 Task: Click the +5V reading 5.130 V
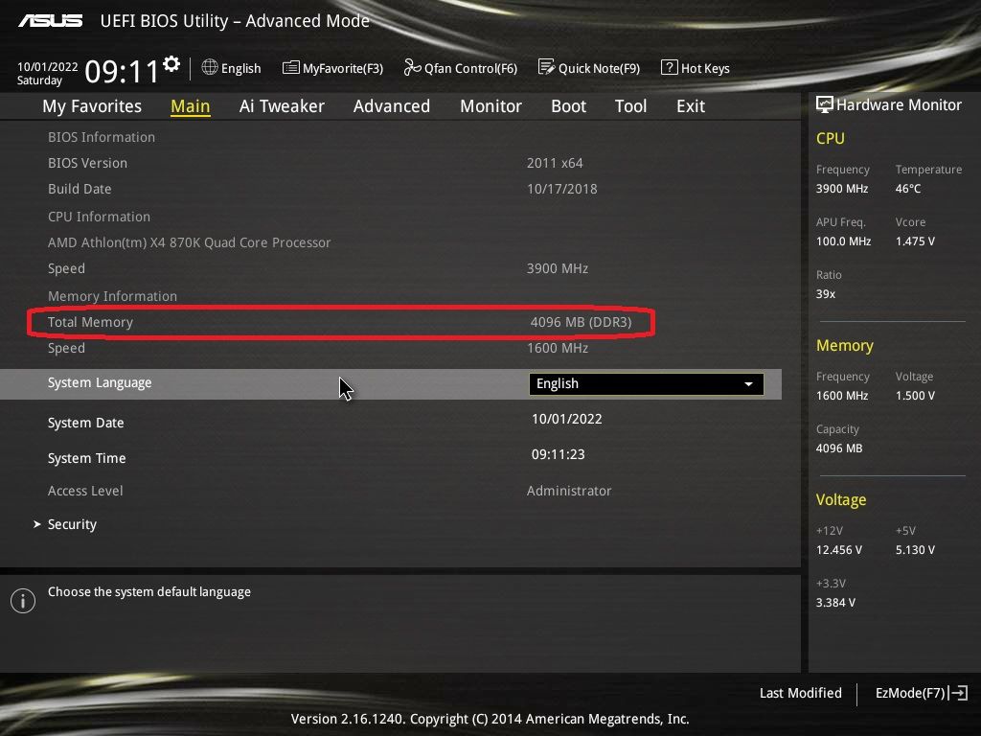[x=915, y=549]
